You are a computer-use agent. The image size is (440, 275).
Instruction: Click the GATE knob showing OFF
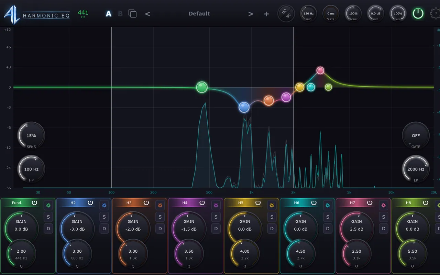click(x=416, y=136)
